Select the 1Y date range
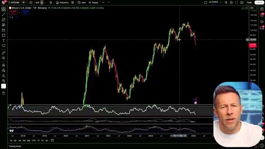Viewport: 265px width, 149px height. (39, 141)
